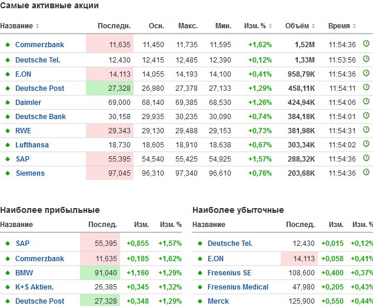The image size is (373, 306).
Task: Select the Макс. column header
Action: pos(187,26)
